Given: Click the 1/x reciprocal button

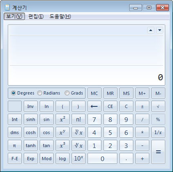Looking at the screenshot, I should 158,132.
